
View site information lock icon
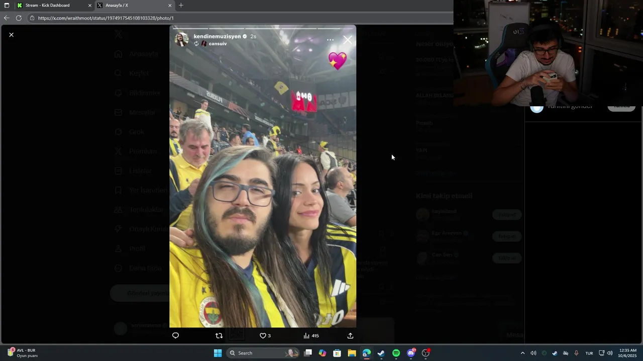(32, 18)
